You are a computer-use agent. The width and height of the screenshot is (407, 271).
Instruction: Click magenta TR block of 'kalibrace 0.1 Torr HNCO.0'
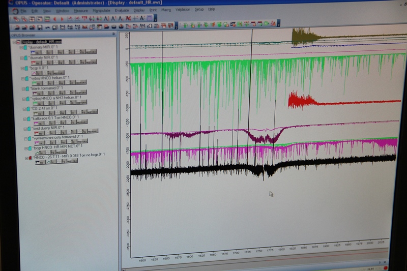39,124
